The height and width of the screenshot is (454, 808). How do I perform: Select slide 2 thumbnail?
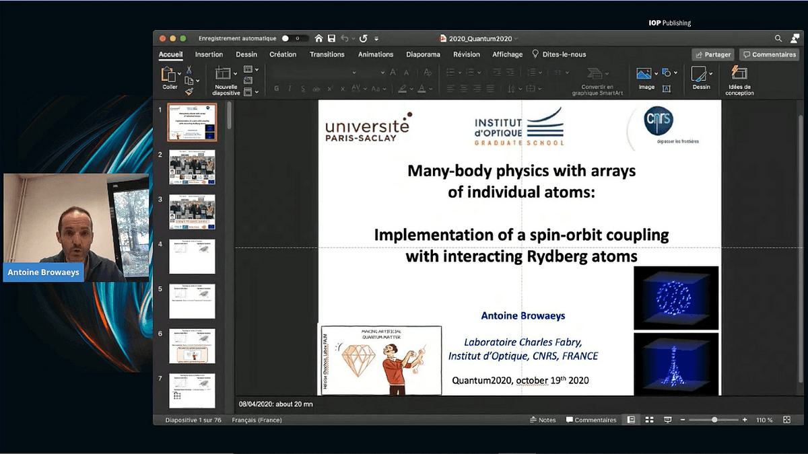(x=192, y=166)
